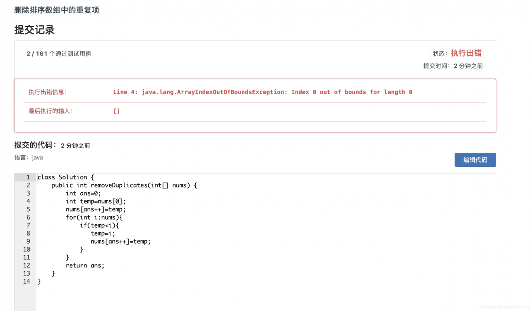The image size is (532, 311).
Task: Click the for(int i:nums){ code line
Action: point(94,217)
